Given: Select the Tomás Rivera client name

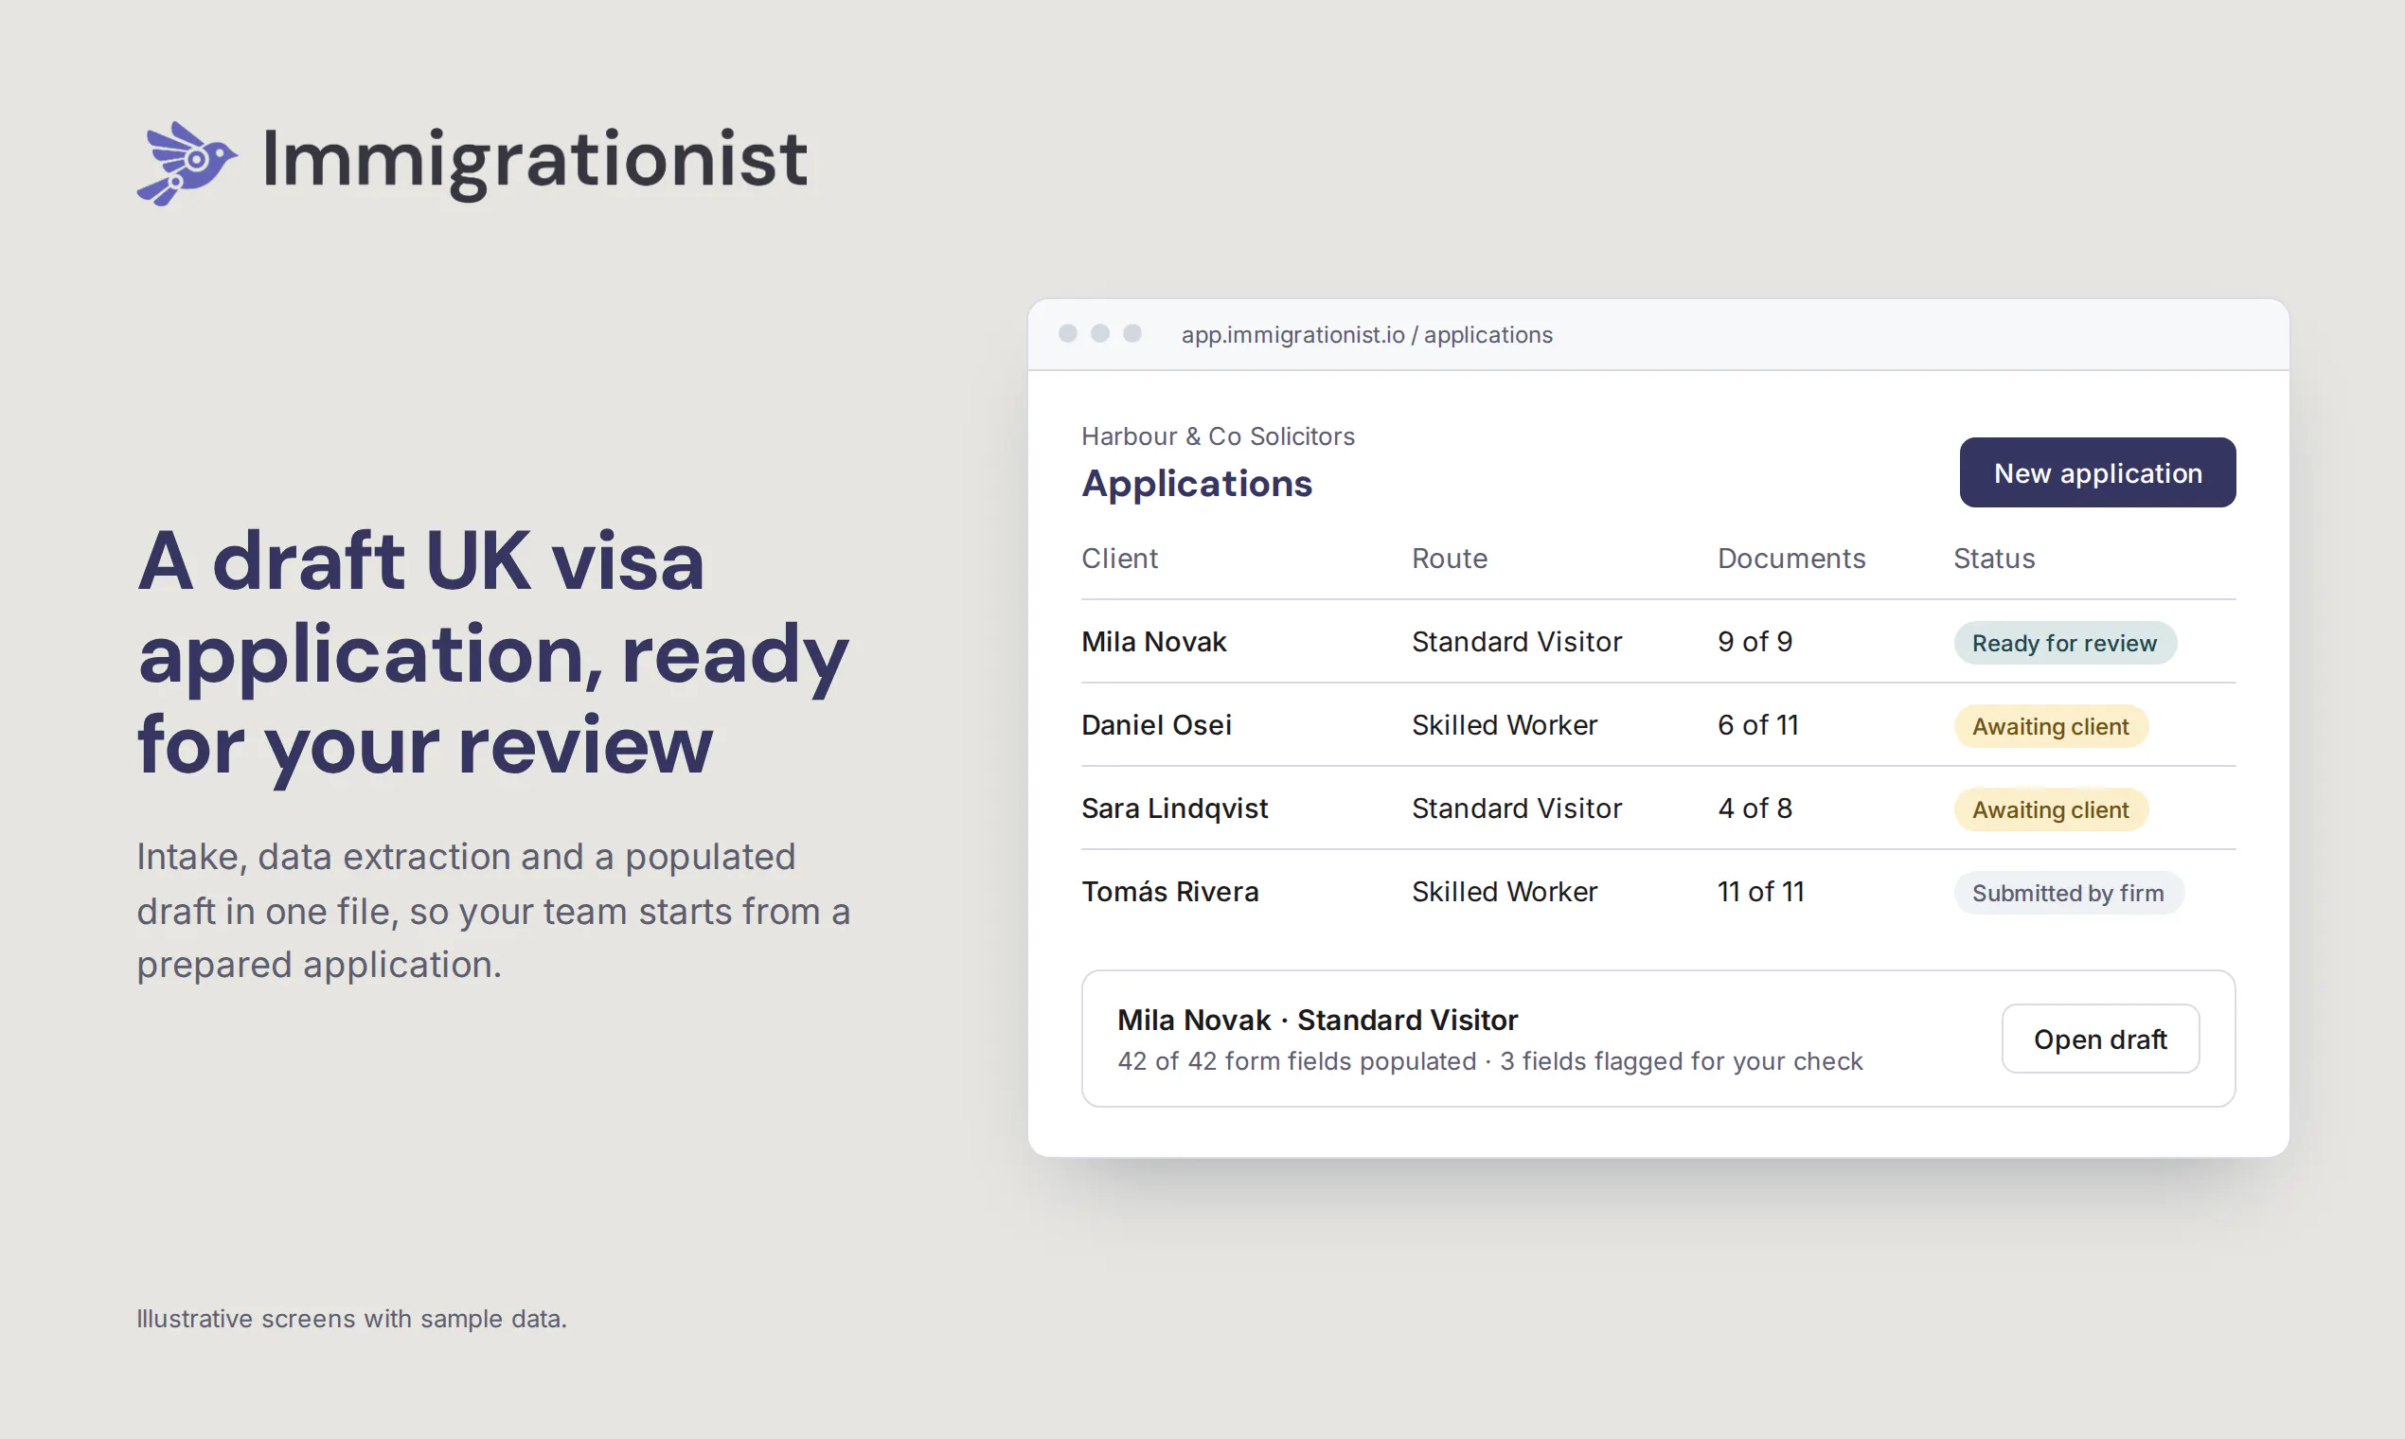Looking at the screenshot, I should click(1169, 891).
